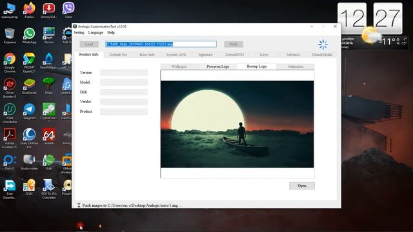Screen dimensions: 413x232
Task: Open the RainWallpaper shortcut
Action: (49, 61)
